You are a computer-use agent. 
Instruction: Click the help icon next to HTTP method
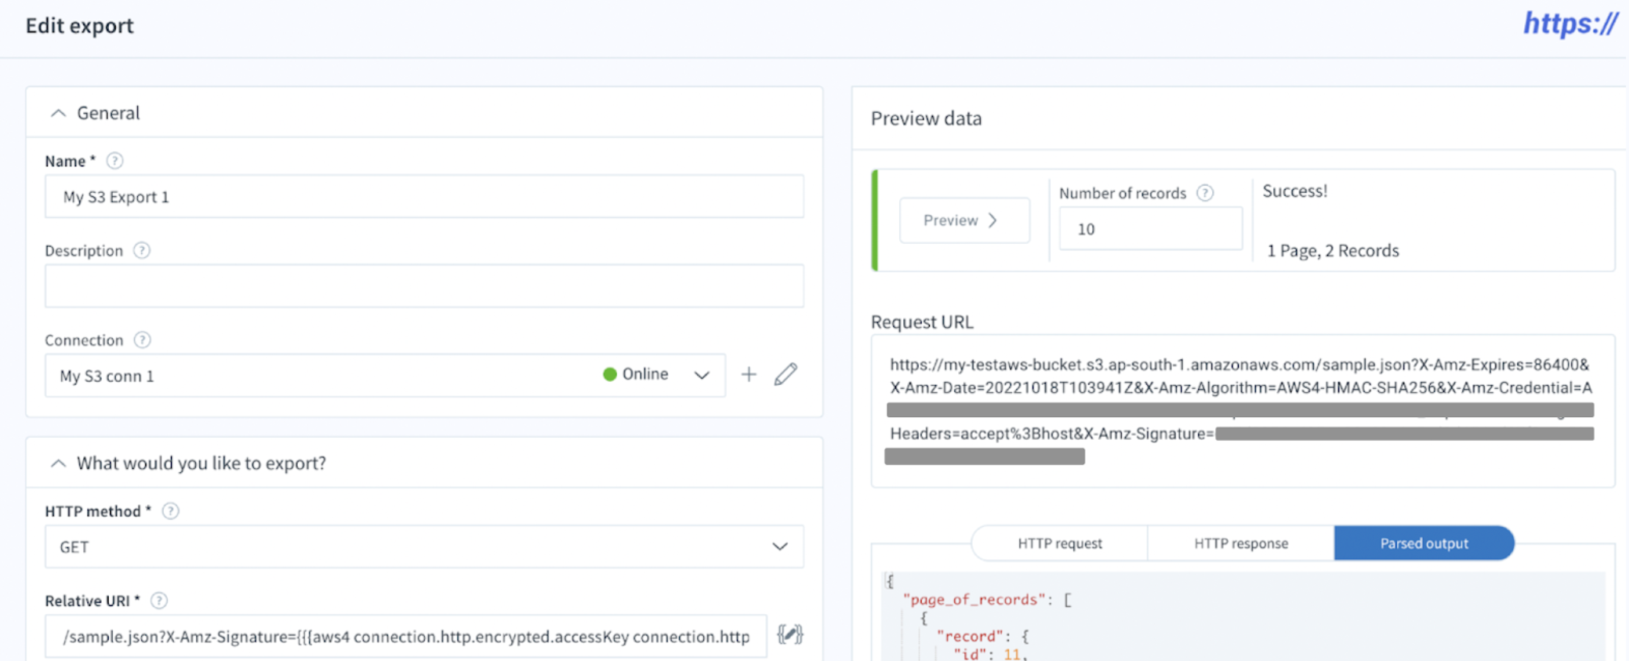(170, 511)
